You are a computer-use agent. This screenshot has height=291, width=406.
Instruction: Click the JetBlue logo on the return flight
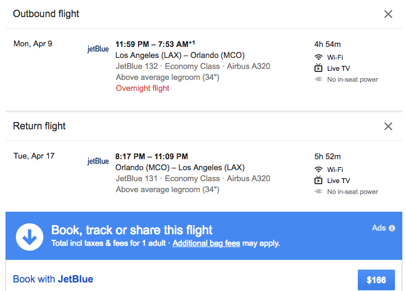(98, 162)
